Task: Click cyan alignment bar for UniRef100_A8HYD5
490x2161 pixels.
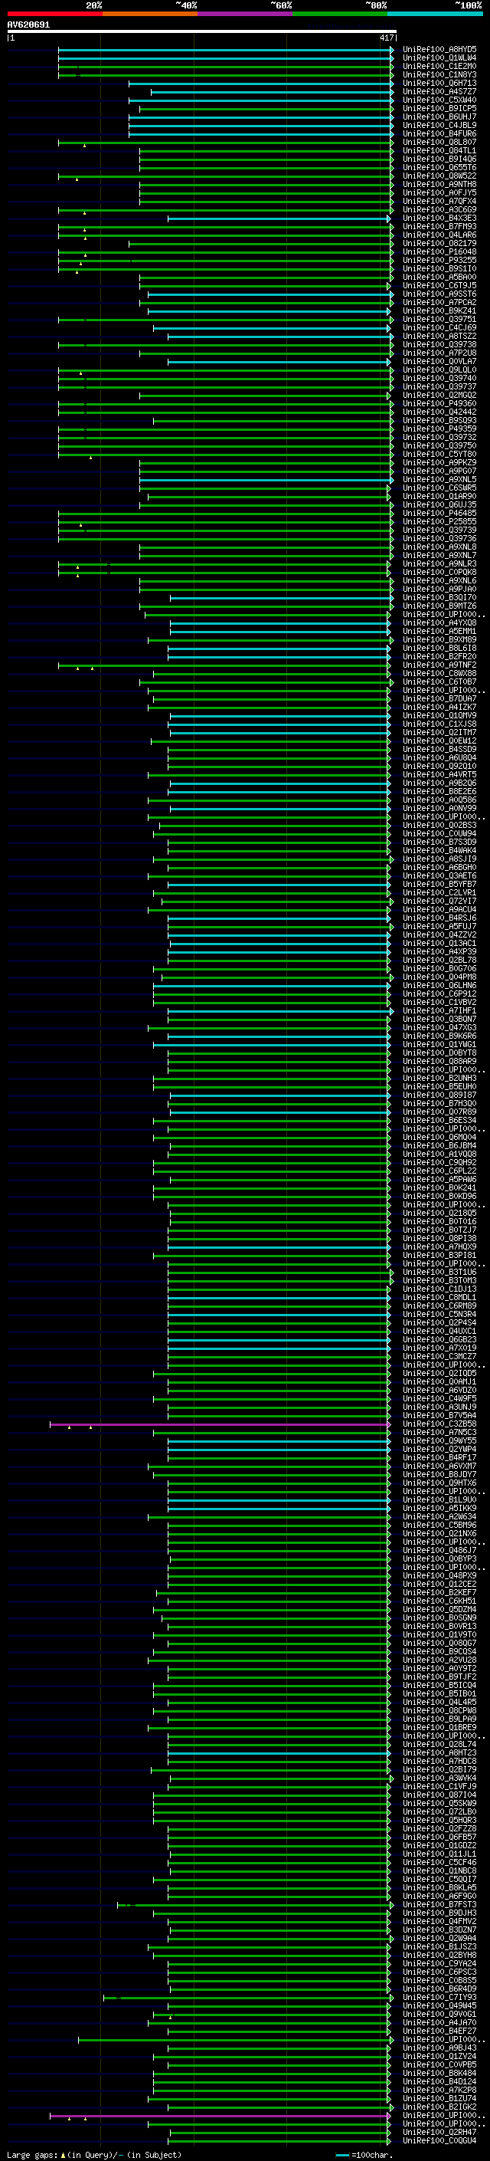Action: point(224,50)
